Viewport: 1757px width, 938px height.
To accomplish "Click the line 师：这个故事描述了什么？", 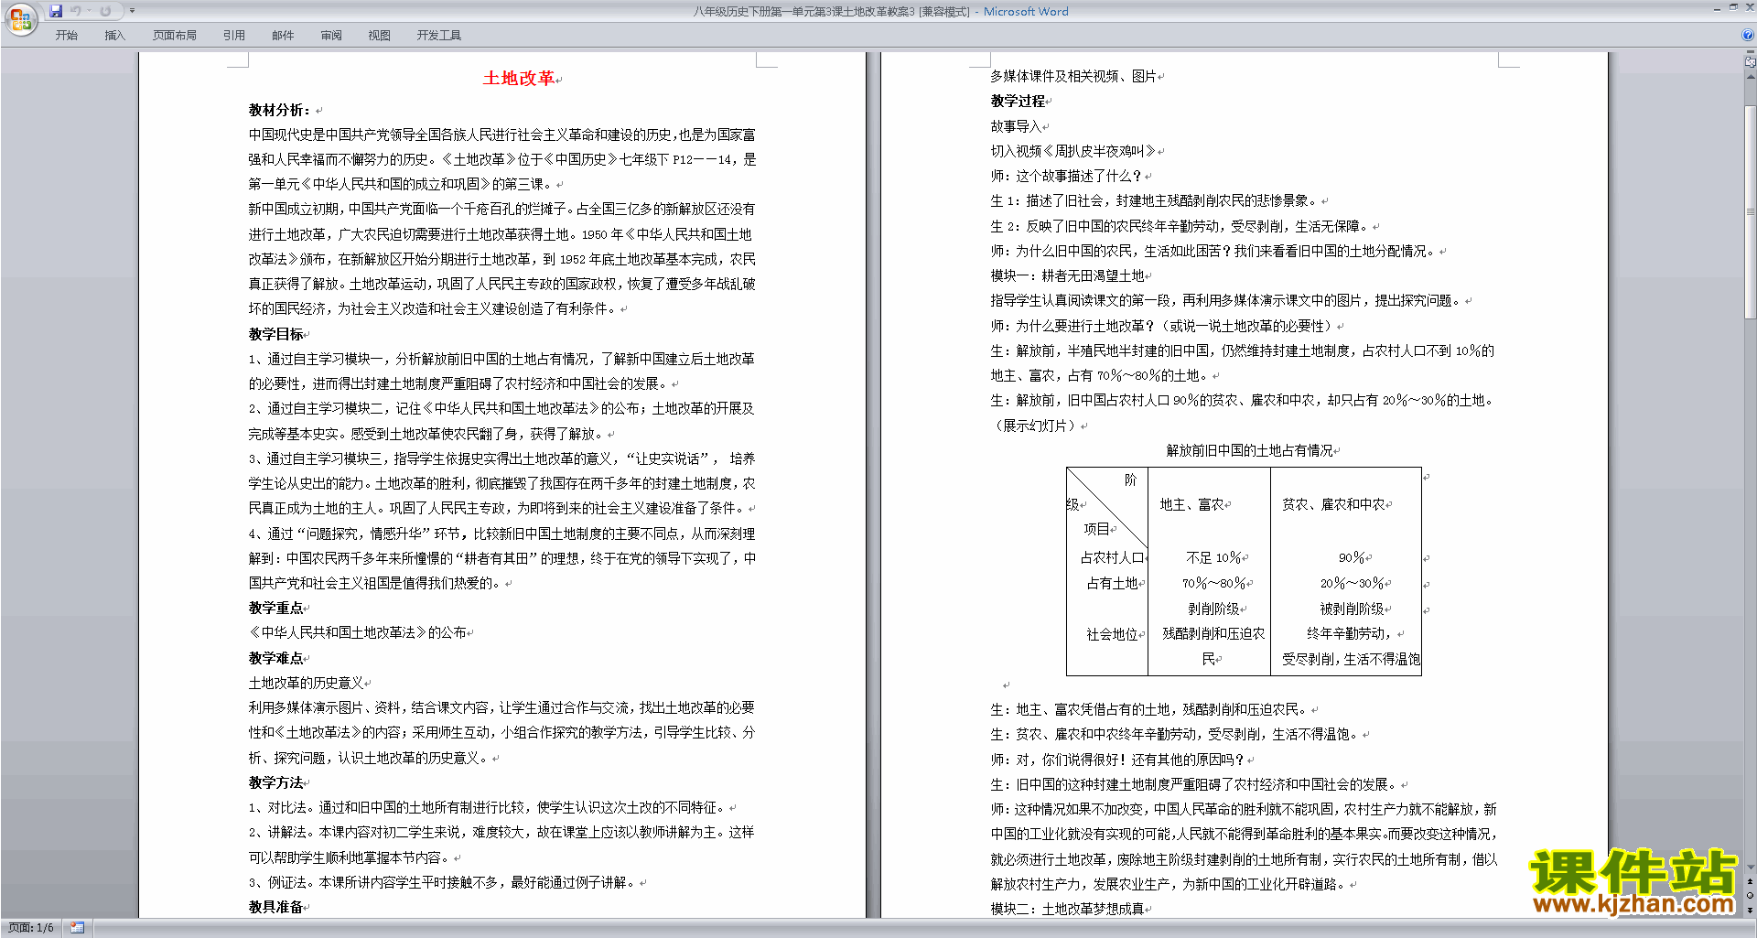I will click(x=1067, y=176).
